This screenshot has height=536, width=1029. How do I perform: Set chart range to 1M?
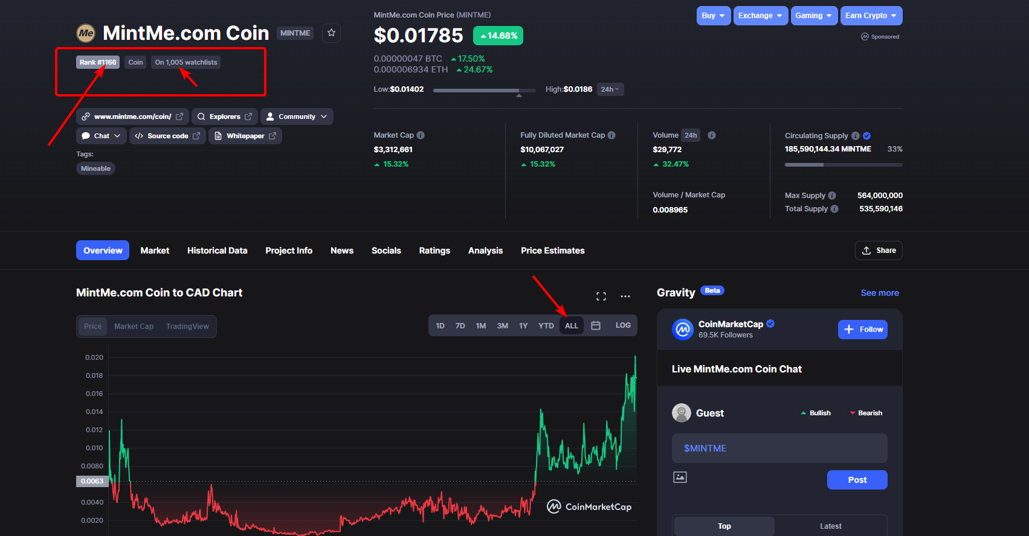pos(481,325)
